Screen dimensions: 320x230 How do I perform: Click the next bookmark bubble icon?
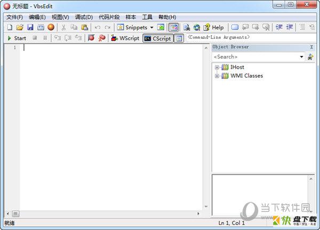click(x=255, y=27)
